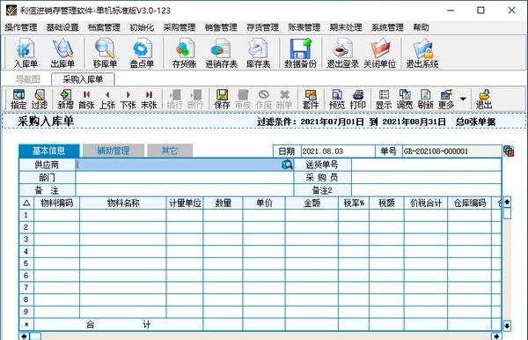Save the document with 保存
This screenshot has width=528, height=340.
[x=222, y=100]
